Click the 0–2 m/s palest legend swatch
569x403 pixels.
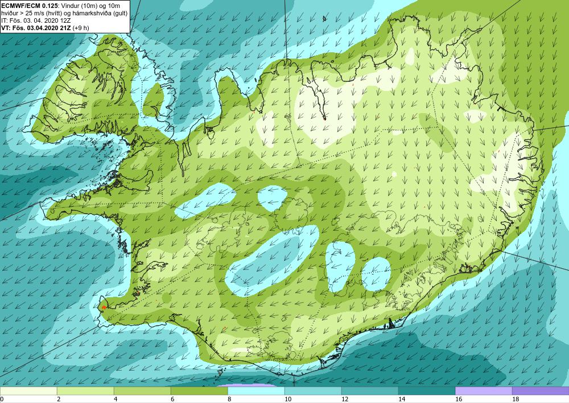click(28, 391)
